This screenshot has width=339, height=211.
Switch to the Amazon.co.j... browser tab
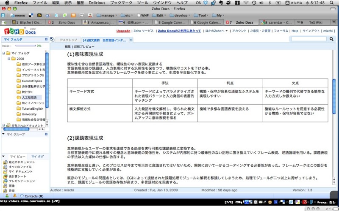(99, 22)
